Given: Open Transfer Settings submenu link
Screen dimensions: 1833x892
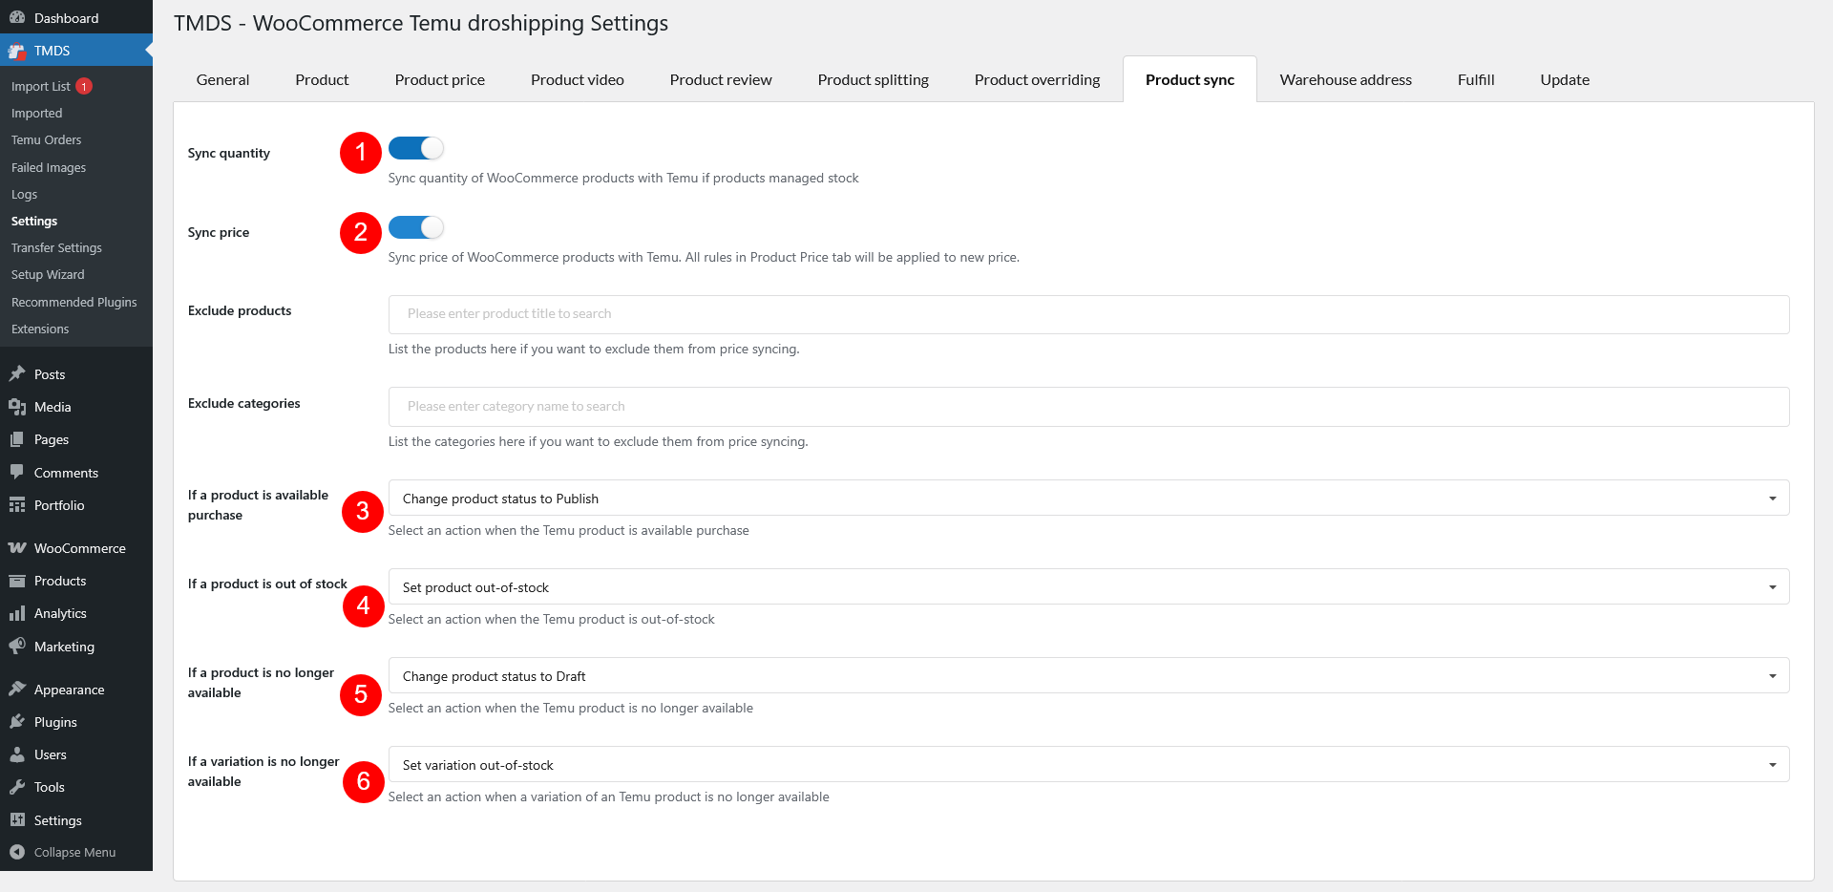Looking at the screenshot, I should click(56, 247).
